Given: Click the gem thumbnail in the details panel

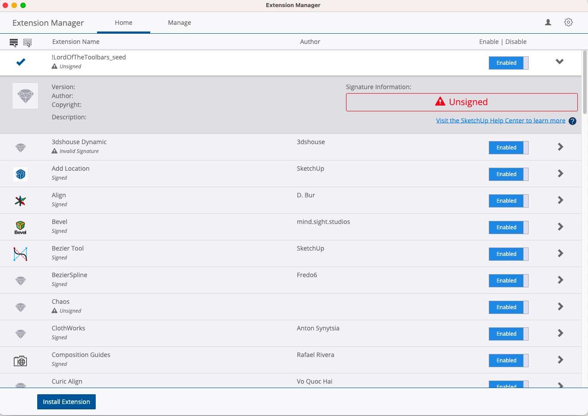Looking at the screenshot, I should point(25,96).
